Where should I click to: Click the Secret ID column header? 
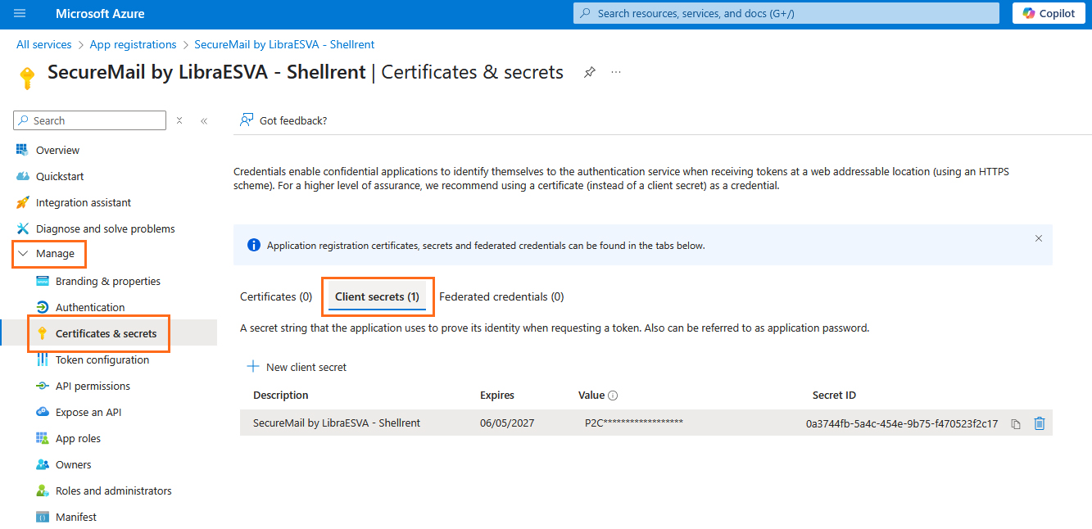(834, 395)
